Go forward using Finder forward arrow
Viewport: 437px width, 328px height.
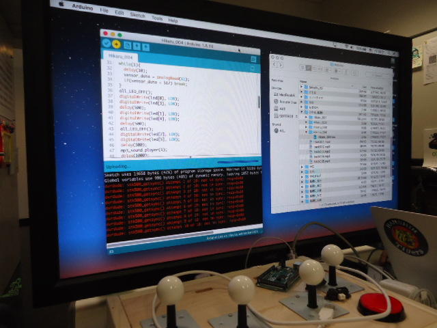click(279, 65)
